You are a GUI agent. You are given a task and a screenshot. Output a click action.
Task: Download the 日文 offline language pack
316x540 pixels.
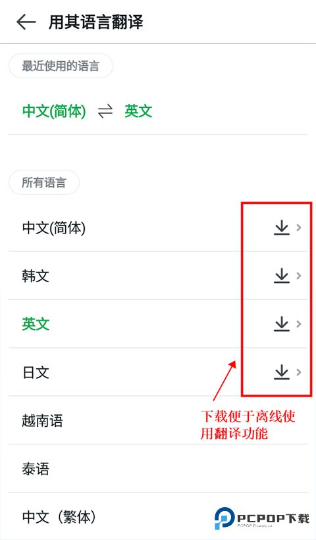(282, 372)
